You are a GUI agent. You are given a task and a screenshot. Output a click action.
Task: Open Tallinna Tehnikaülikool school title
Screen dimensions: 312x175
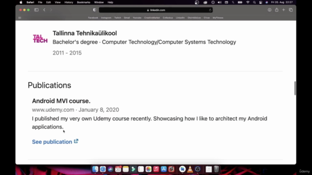tap(84, 33)
